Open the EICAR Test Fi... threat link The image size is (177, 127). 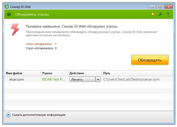pos(53,79)
